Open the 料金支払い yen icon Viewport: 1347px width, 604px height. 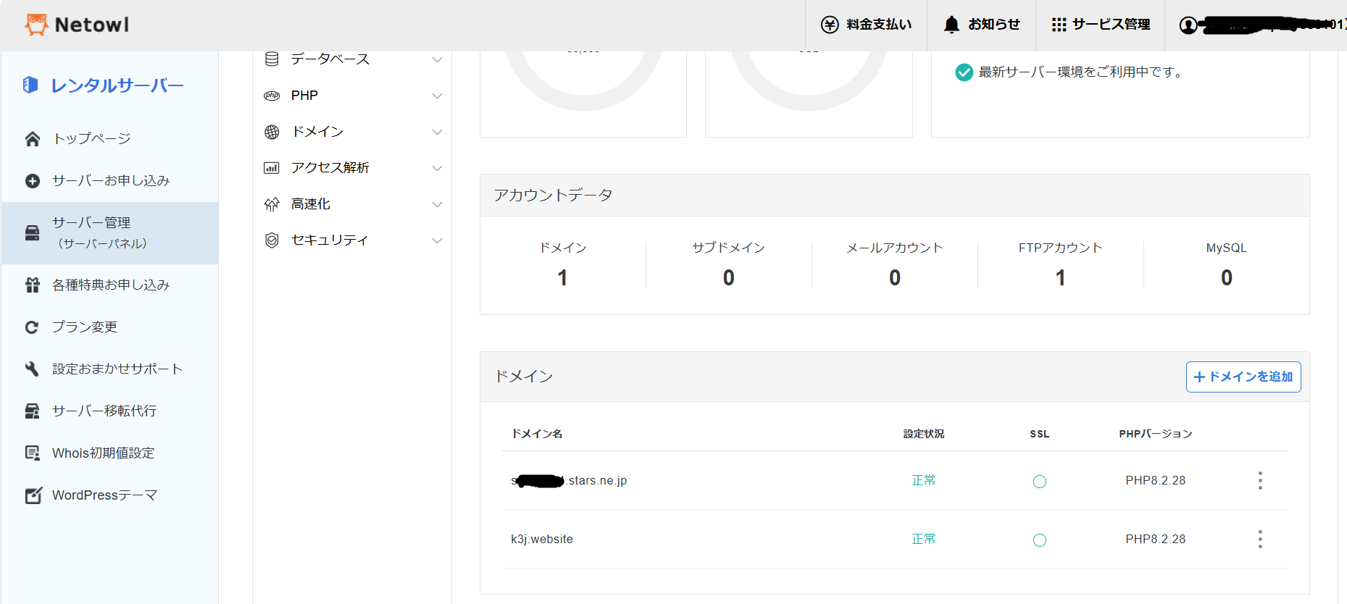point(830,25)
